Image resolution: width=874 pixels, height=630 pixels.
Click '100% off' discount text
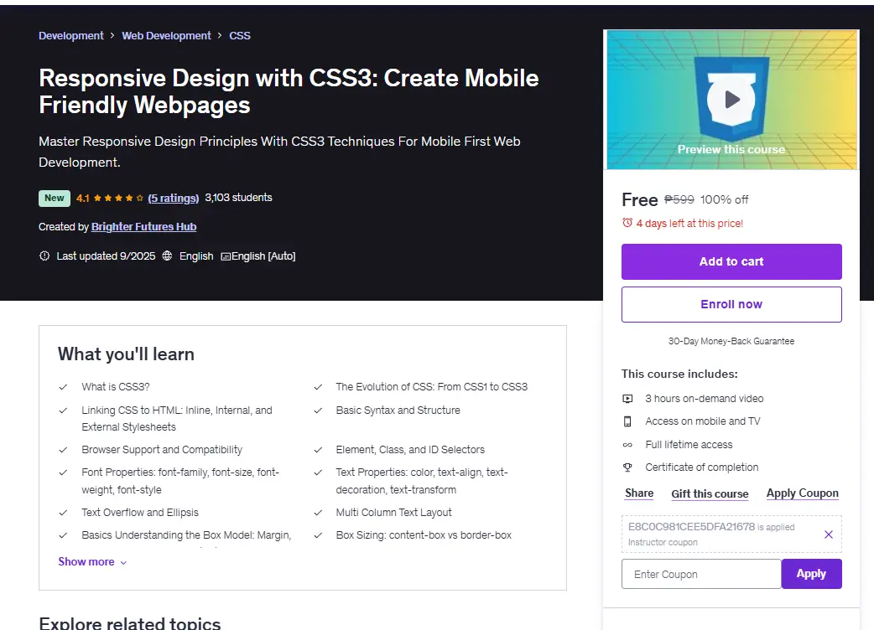pos(724,199)
